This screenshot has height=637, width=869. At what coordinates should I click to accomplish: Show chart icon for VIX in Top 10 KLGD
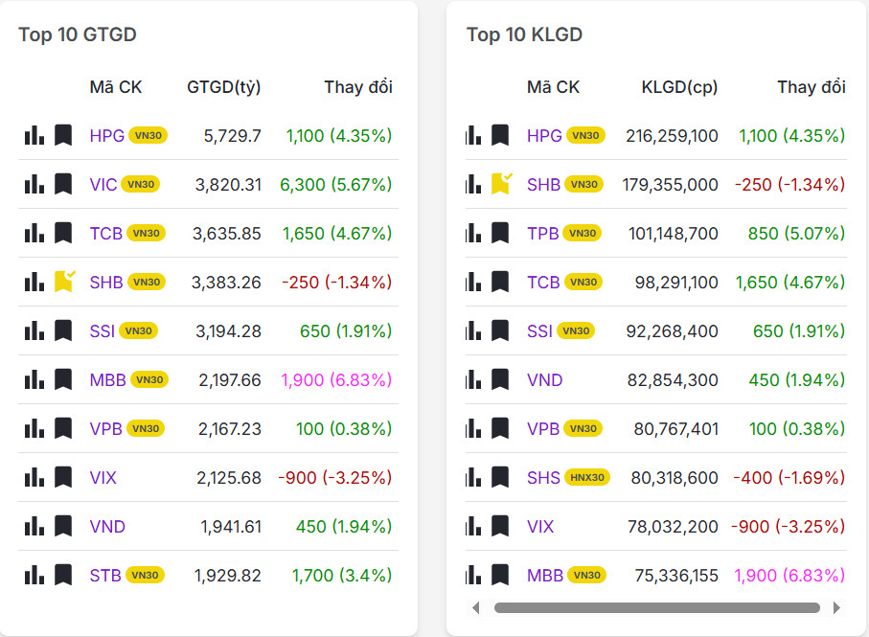[473, 526]
